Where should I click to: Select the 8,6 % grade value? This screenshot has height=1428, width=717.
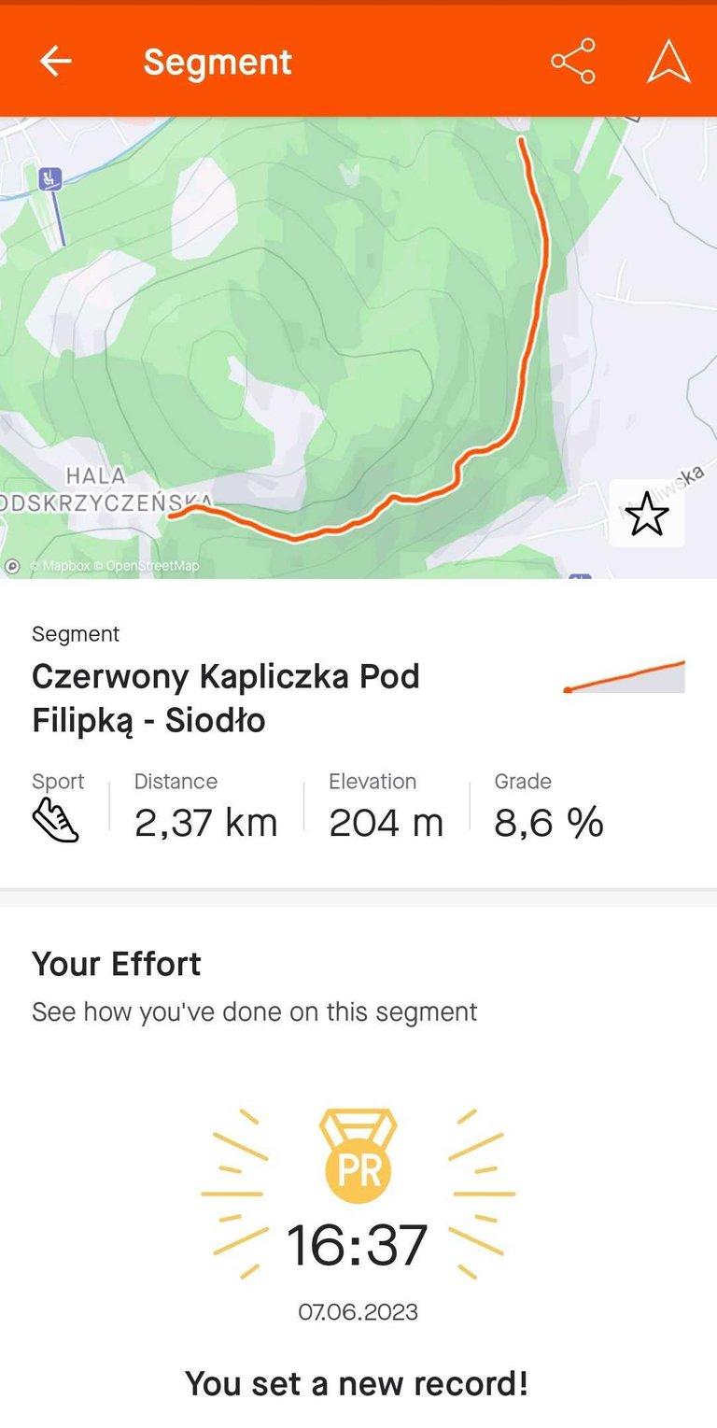549,823
